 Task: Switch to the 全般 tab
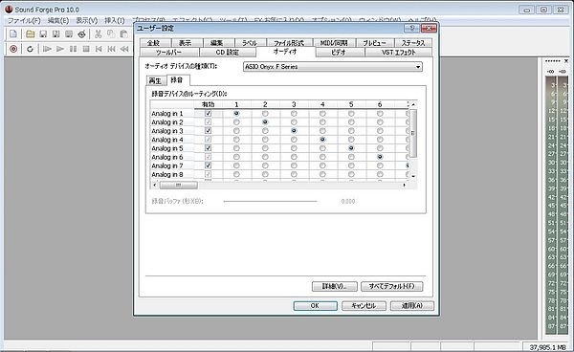(154, 43)
